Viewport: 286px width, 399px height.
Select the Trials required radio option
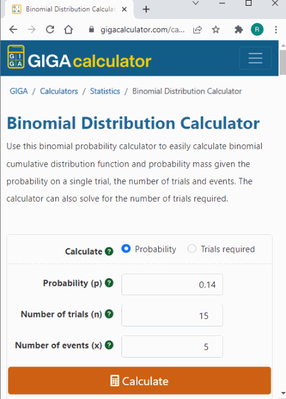click(x=192, y=249)
